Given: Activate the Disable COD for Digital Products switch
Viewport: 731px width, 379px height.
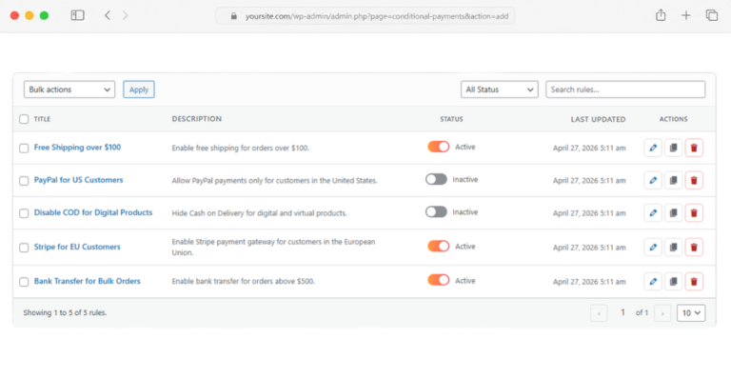Looking at the screenshot, I should (436, 212).
